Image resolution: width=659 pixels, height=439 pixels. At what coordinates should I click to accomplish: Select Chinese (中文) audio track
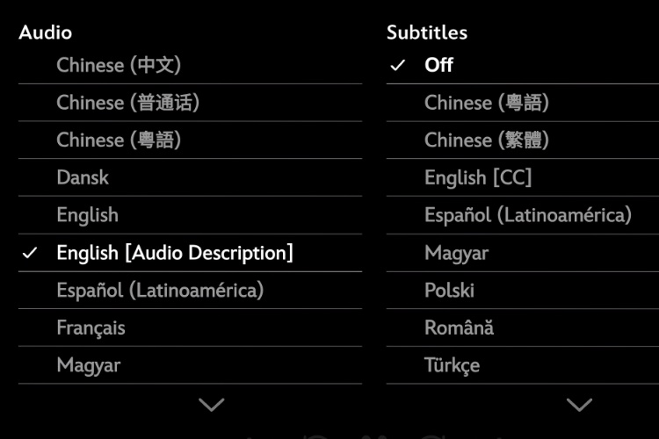pyautogui.click(x=119, y=65)
